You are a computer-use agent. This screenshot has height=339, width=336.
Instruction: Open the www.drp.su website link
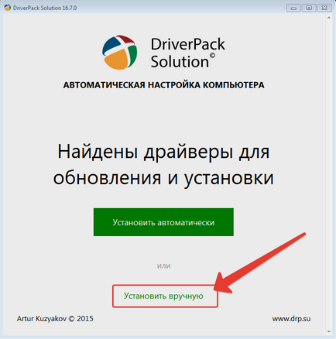pyautogui.click(x=291, y=319)
